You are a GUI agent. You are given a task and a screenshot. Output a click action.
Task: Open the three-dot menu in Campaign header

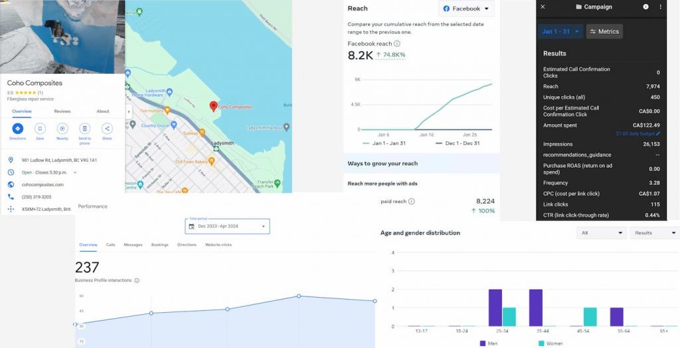tap(661, 7)
